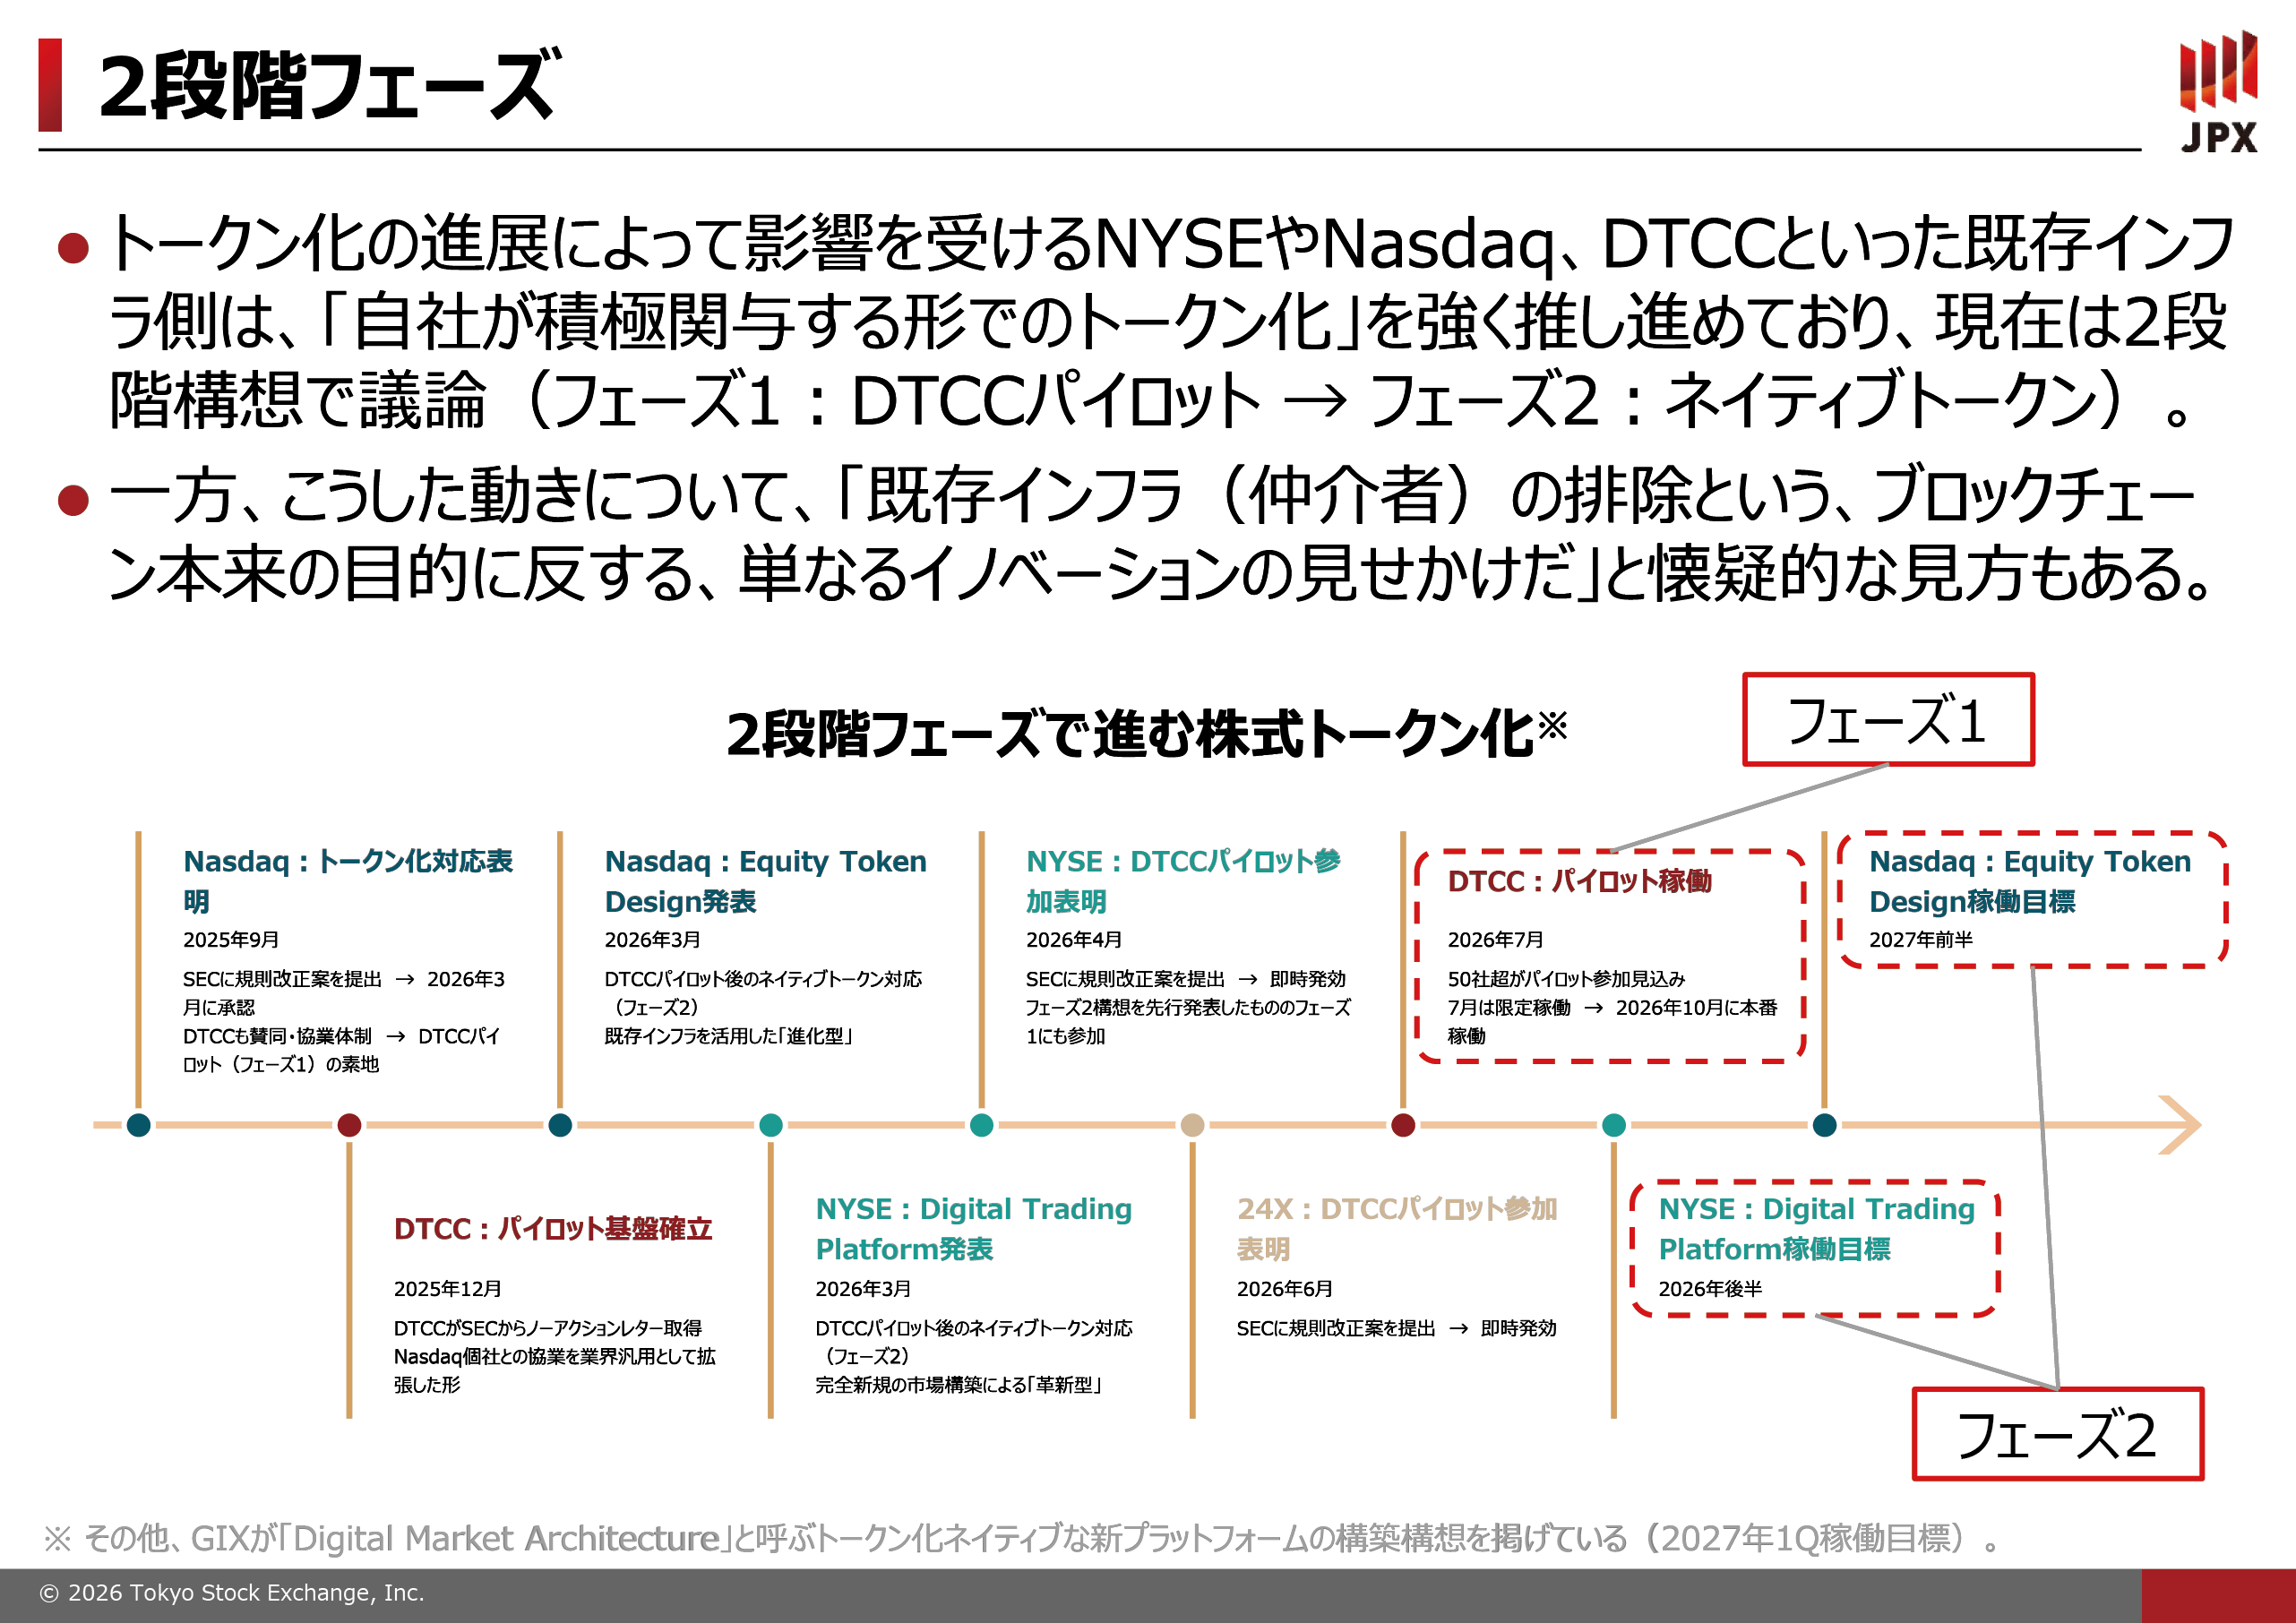Click the teal timeline dot for NYSE Platform稼働目標
2296x1623 pixels.
(x=1614, y=1125)
